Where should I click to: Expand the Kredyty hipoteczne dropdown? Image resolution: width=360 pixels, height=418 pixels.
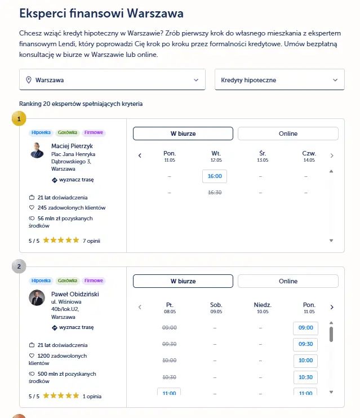(x=279, y=79)
